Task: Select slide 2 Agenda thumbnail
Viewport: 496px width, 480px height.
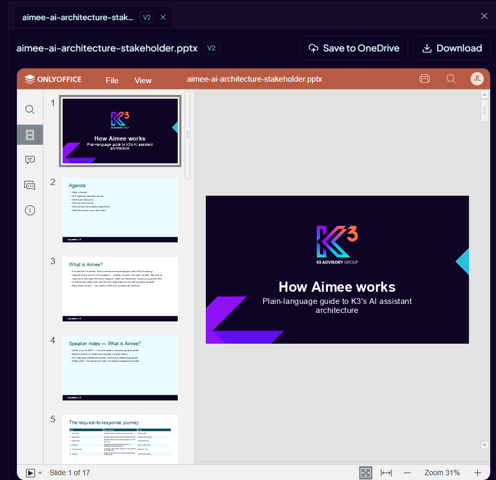Action: [x=120, y=210]
